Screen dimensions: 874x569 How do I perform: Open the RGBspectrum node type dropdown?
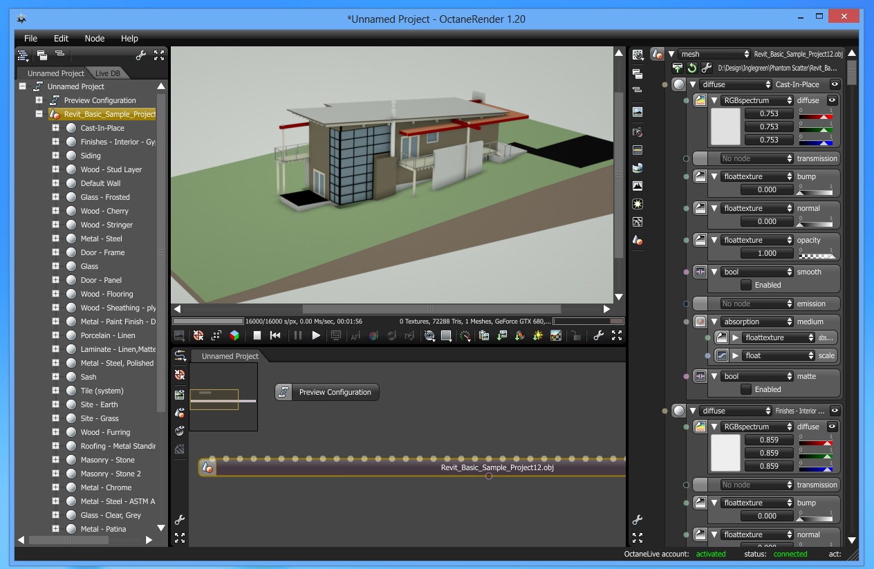757,100
